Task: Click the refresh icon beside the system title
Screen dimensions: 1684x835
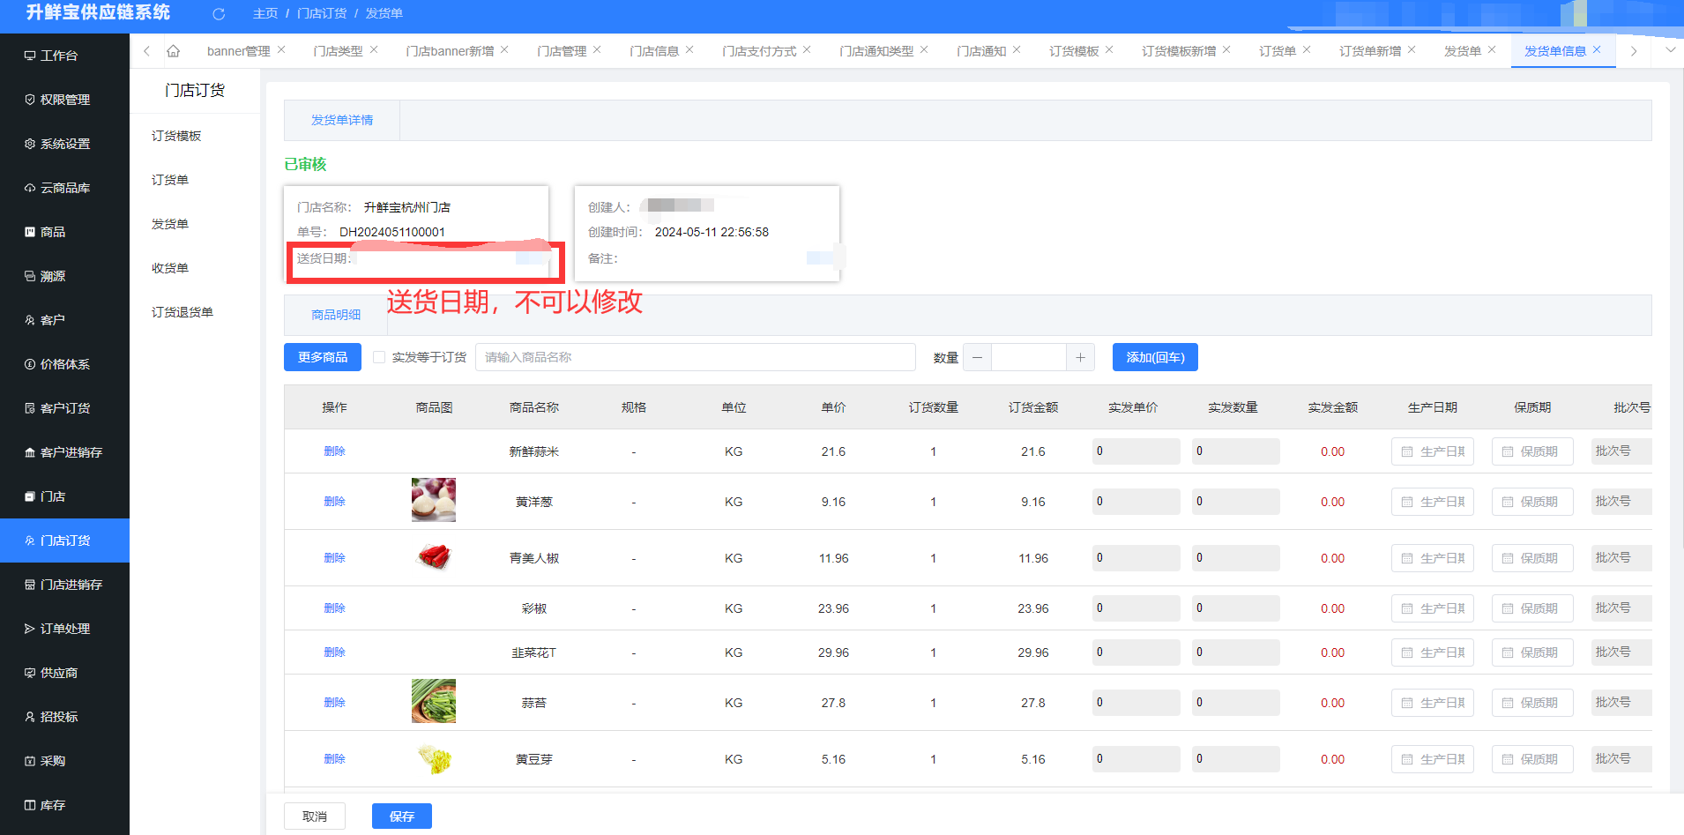Action: click(219, 14)
